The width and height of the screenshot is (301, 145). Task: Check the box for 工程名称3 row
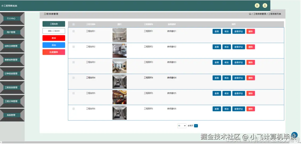coord(74,62)
